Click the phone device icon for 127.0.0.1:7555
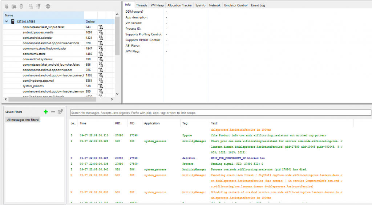The width and height of the screenshot is (372, 205). [x=13, y=21]
